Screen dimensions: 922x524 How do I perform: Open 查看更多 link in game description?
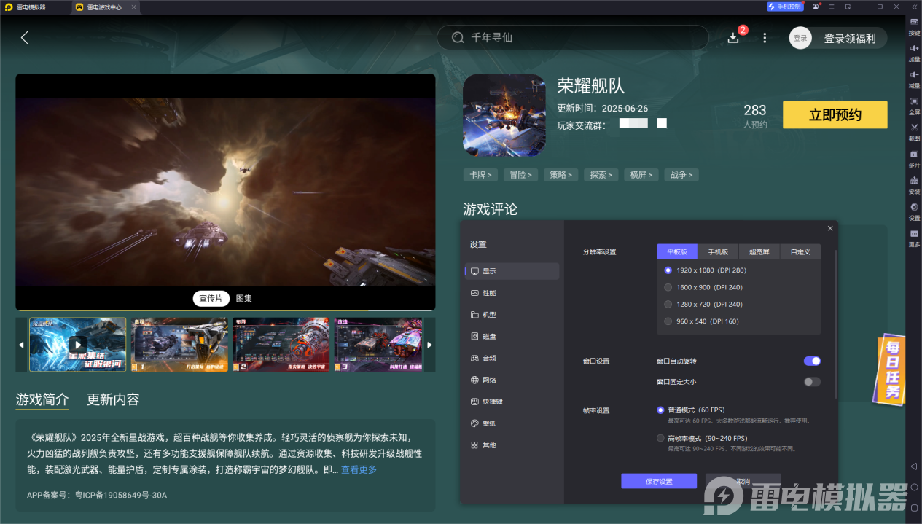[x=359, y=469]
